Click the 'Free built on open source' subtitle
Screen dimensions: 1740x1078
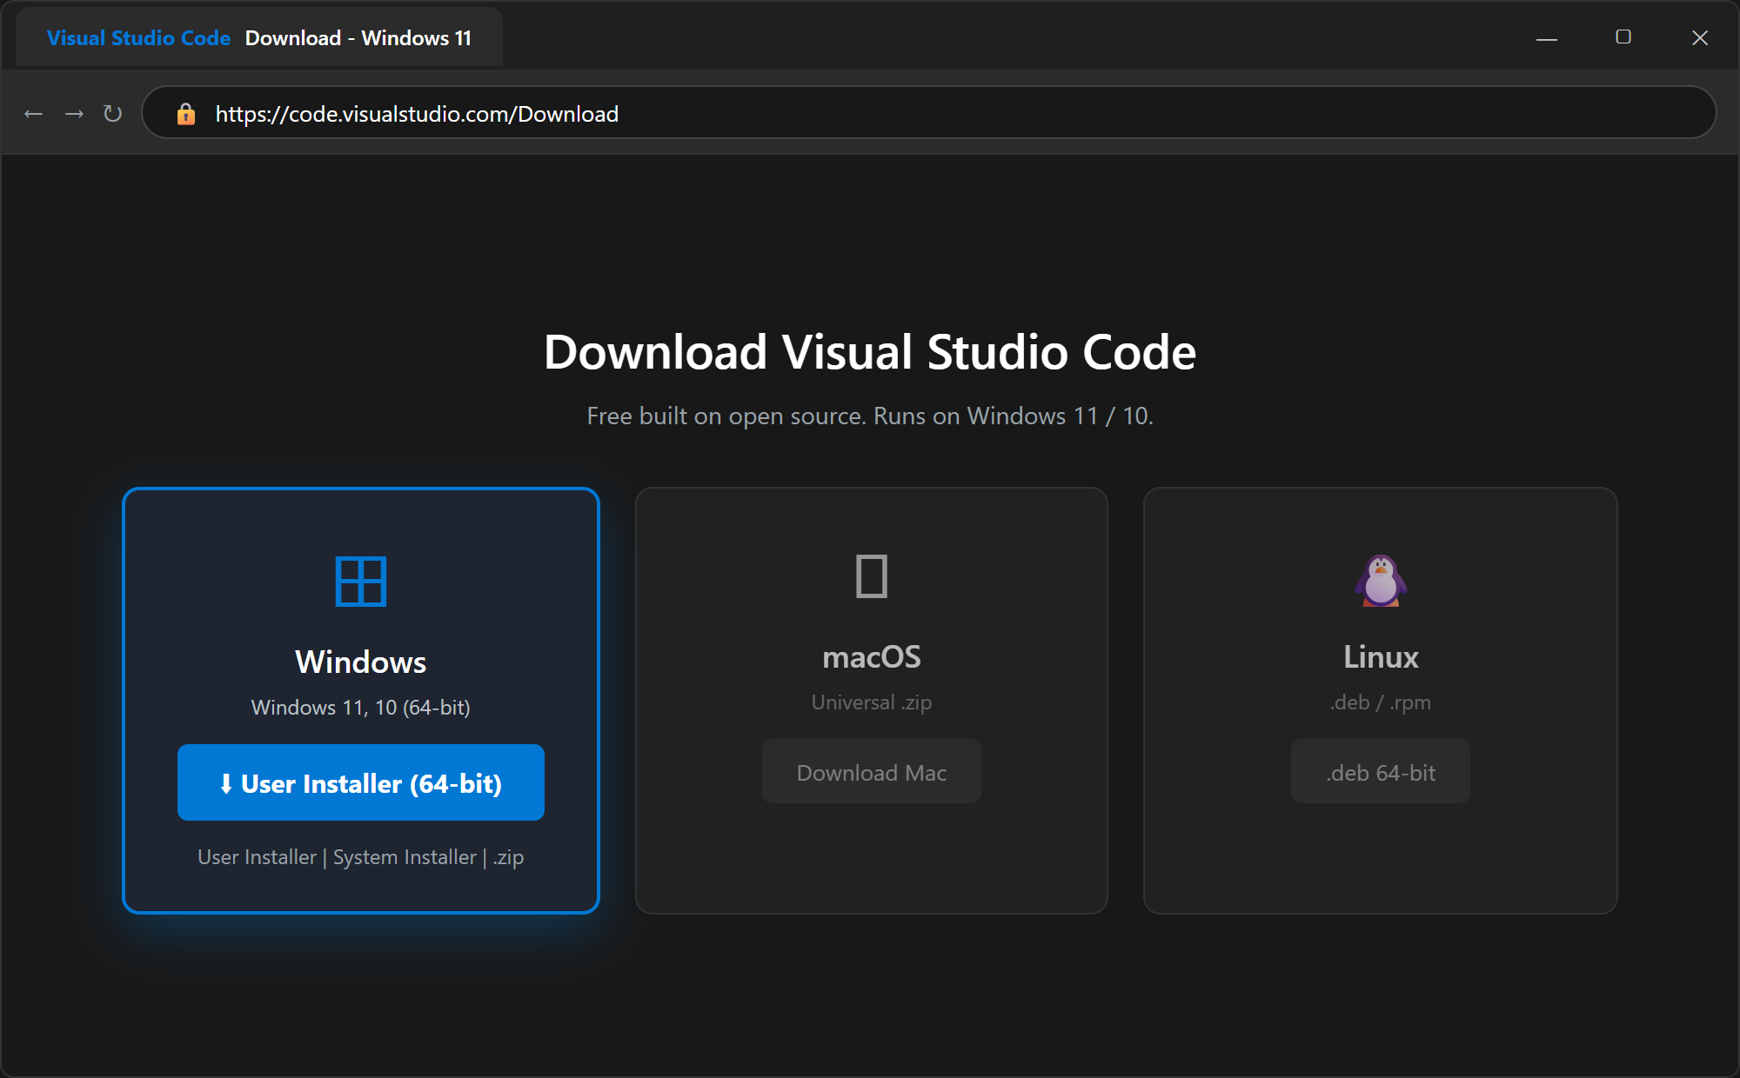(870, 416)
